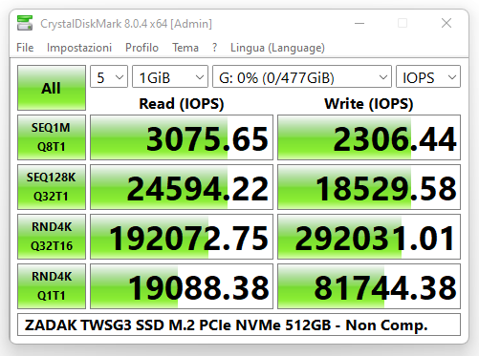Open the Tema menu
479x356 pixels.
coord(185,48)
